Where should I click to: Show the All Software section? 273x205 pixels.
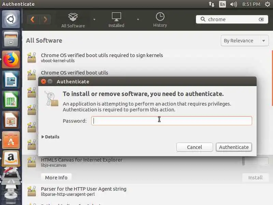[x=73, y=20]
